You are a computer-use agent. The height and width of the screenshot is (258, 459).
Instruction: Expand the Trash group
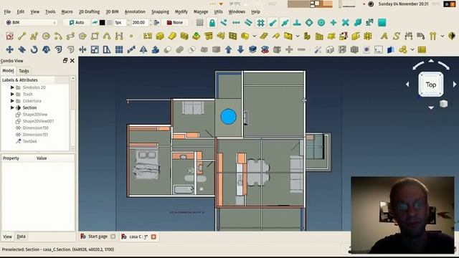[12, 94]
